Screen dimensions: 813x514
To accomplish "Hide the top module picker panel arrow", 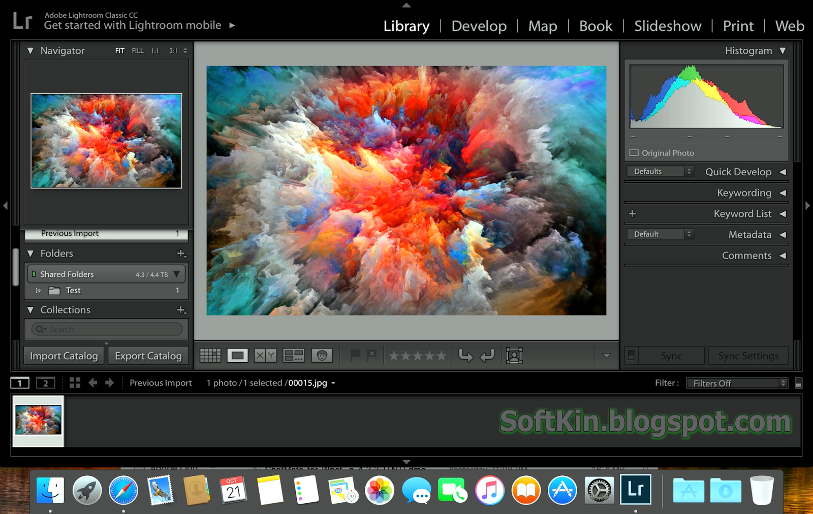I will click(407, 5).
